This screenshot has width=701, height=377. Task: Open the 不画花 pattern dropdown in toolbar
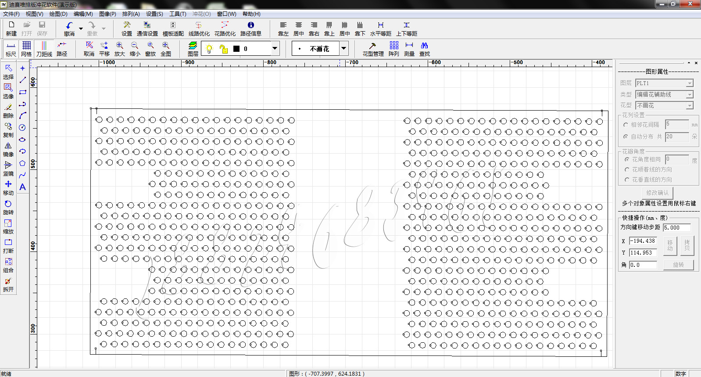point(344,48)
